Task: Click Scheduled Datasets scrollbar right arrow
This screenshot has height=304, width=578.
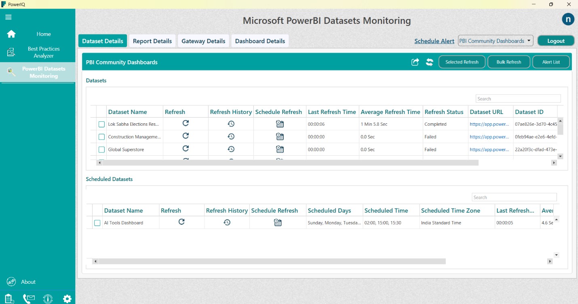Action: click(550, 261)
